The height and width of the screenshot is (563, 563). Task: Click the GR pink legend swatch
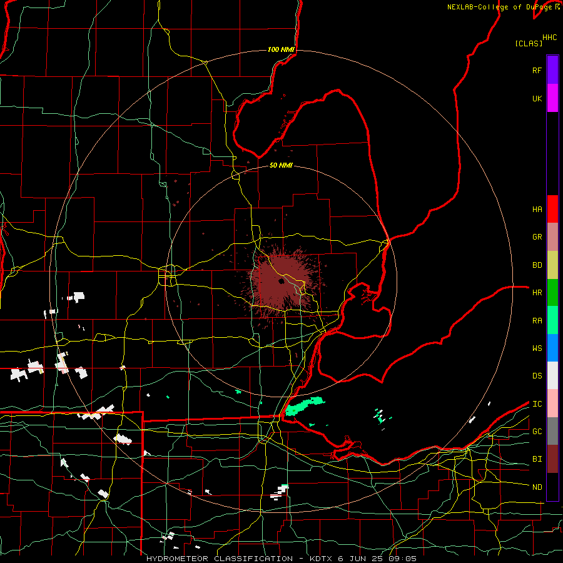(x=552, y=237)
